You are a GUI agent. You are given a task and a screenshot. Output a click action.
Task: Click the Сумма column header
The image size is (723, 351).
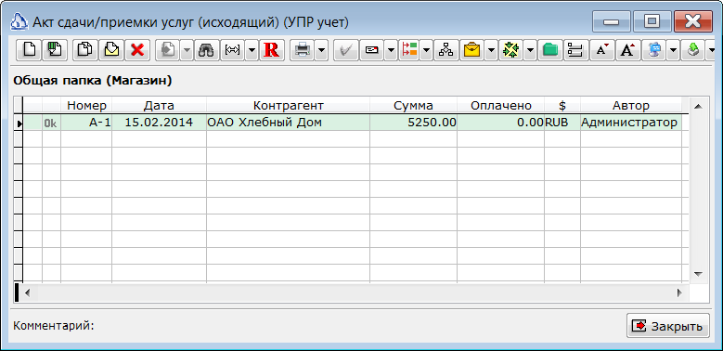(x=414, y=105)
